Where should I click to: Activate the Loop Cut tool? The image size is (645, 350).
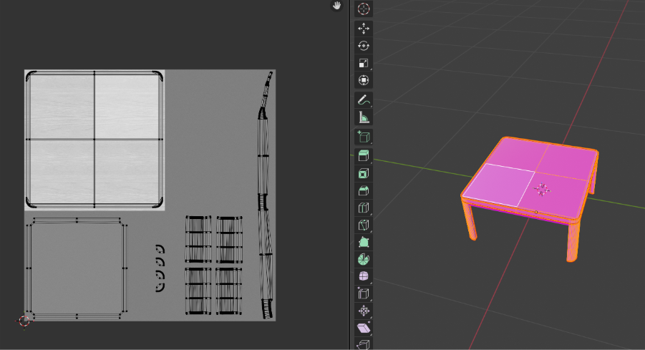click(x=364, y=208)
